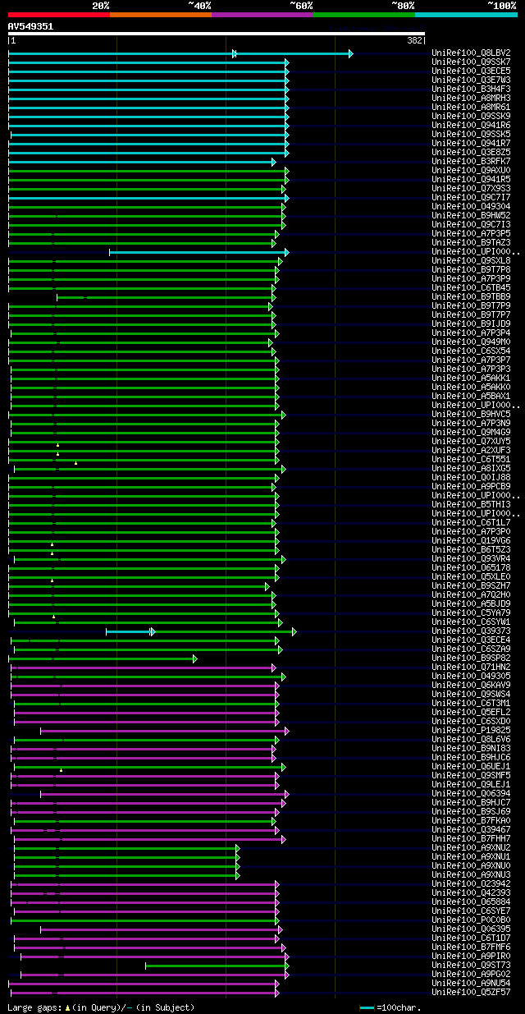This screenshot has width=525, height=1014.
Task: Click the label UniRef100_Q9SXL8
Action: coord(471,260)
